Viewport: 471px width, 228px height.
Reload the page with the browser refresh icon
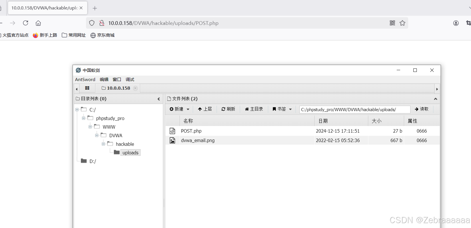[26, 23]
